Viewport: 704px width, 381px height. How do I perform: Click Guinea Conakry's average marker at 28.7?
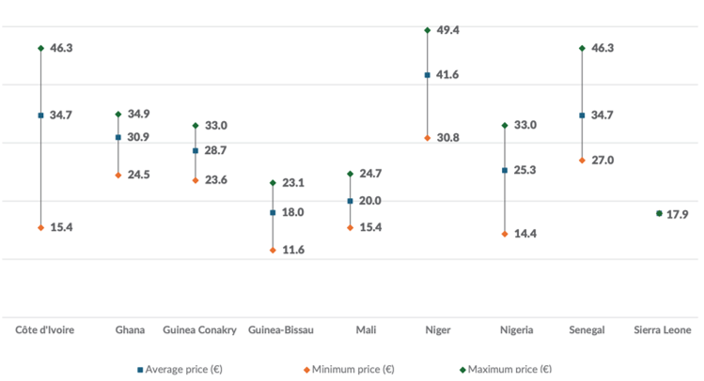point(196,150)
